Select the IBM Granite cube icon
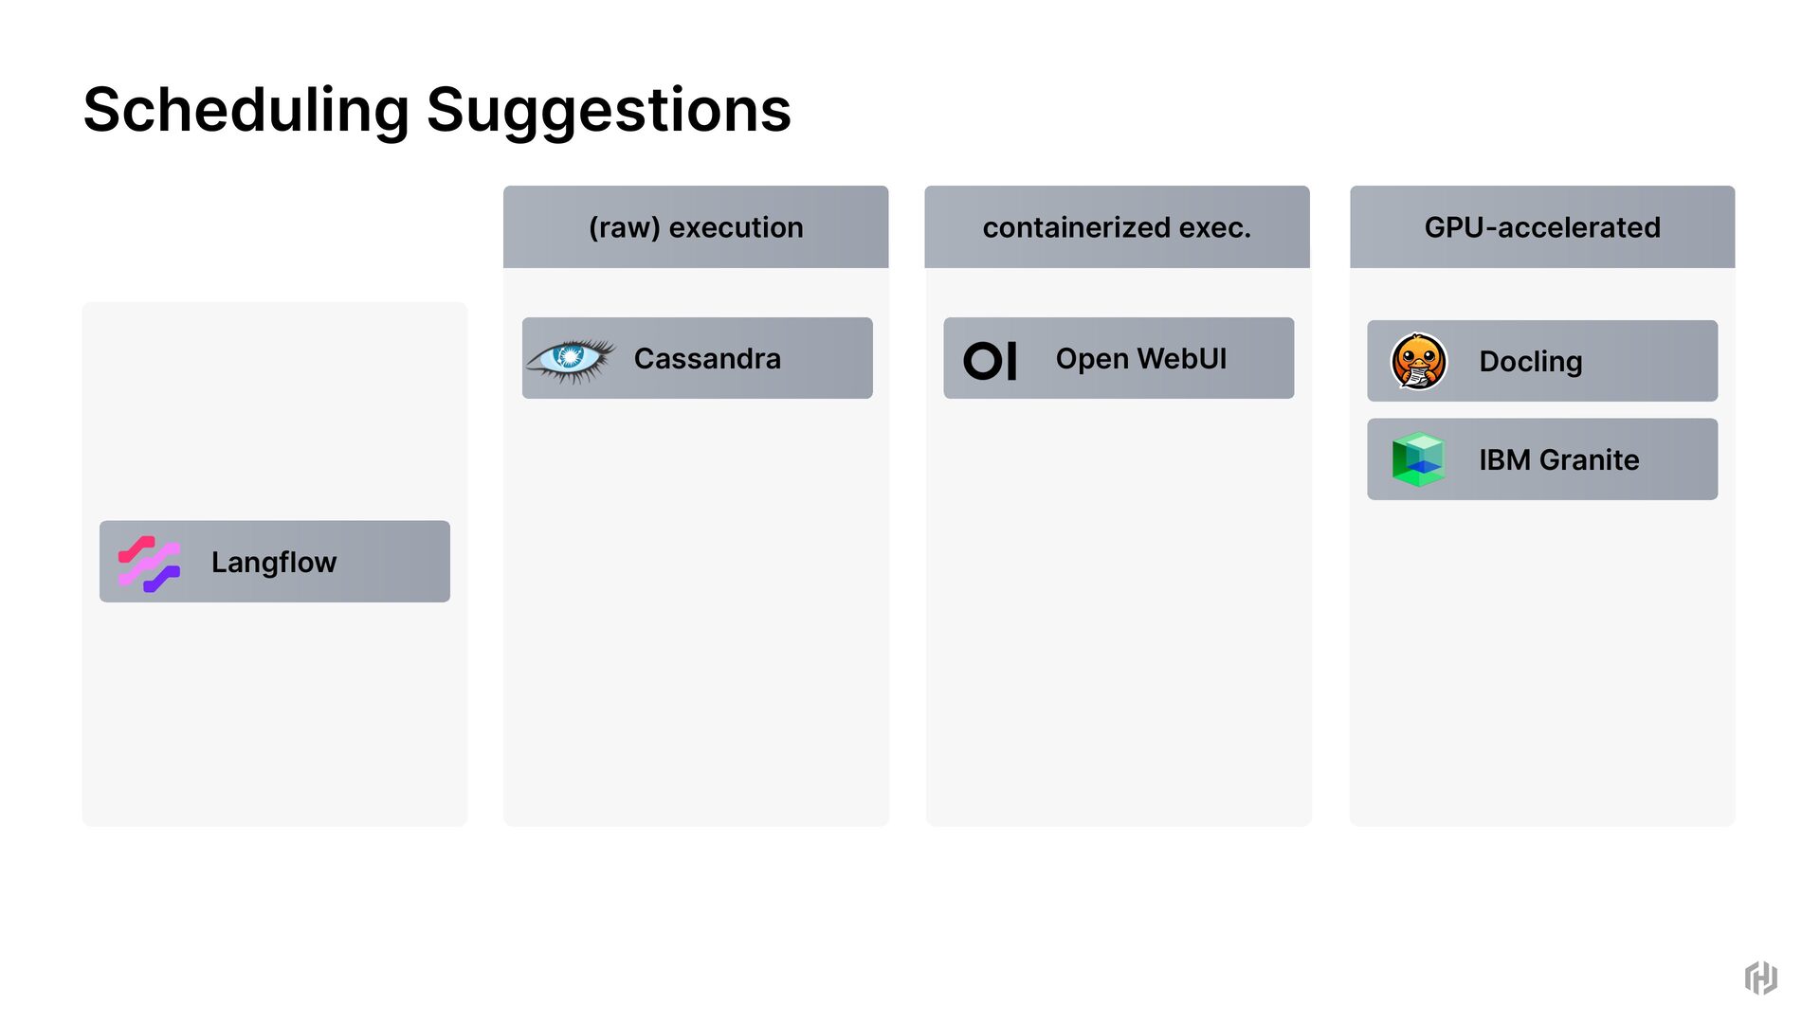 1418,459
